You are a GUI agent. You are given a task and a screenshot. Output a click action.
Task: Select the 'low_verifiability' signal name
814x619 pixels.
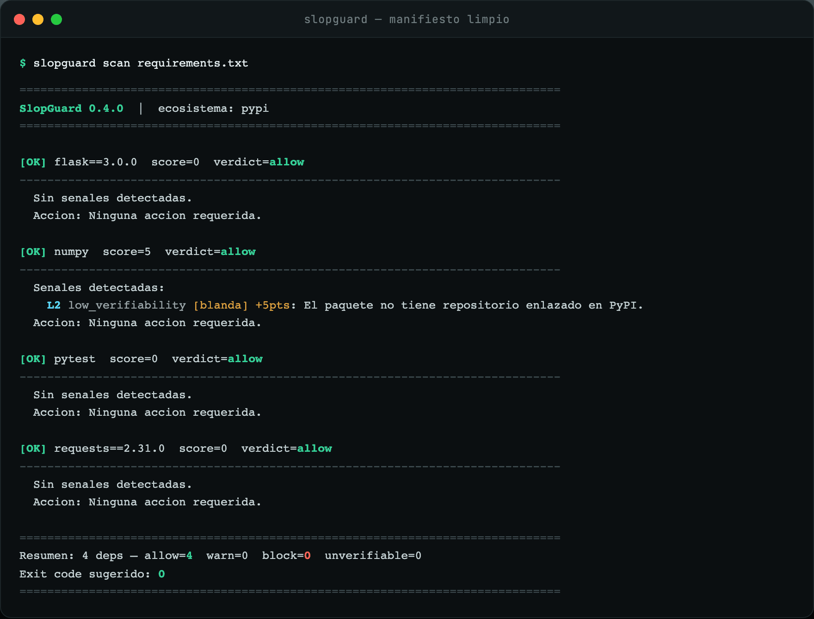click(127, 306)
